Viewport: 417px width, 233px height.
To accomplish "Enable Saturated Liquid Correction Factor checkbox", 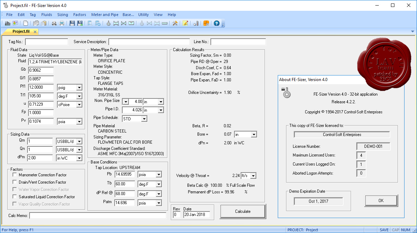I will point(15,196).
